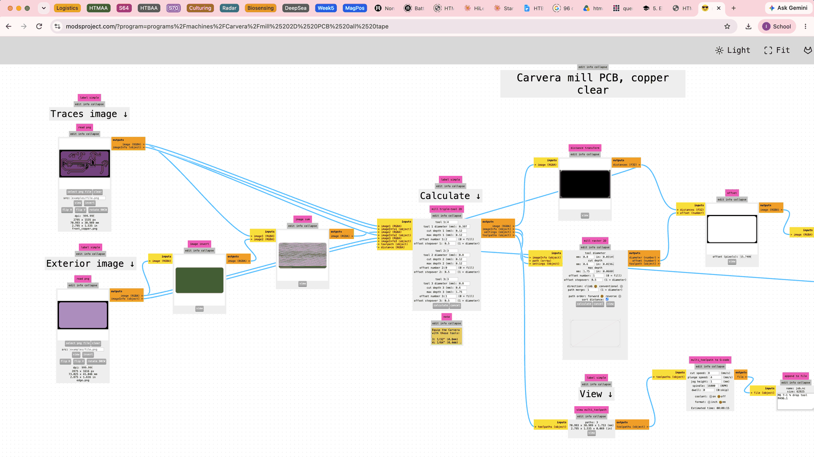This screenshot has height=457, width=814.
Task: Open the tab search dropdown arrow
Action: [44, 8]
